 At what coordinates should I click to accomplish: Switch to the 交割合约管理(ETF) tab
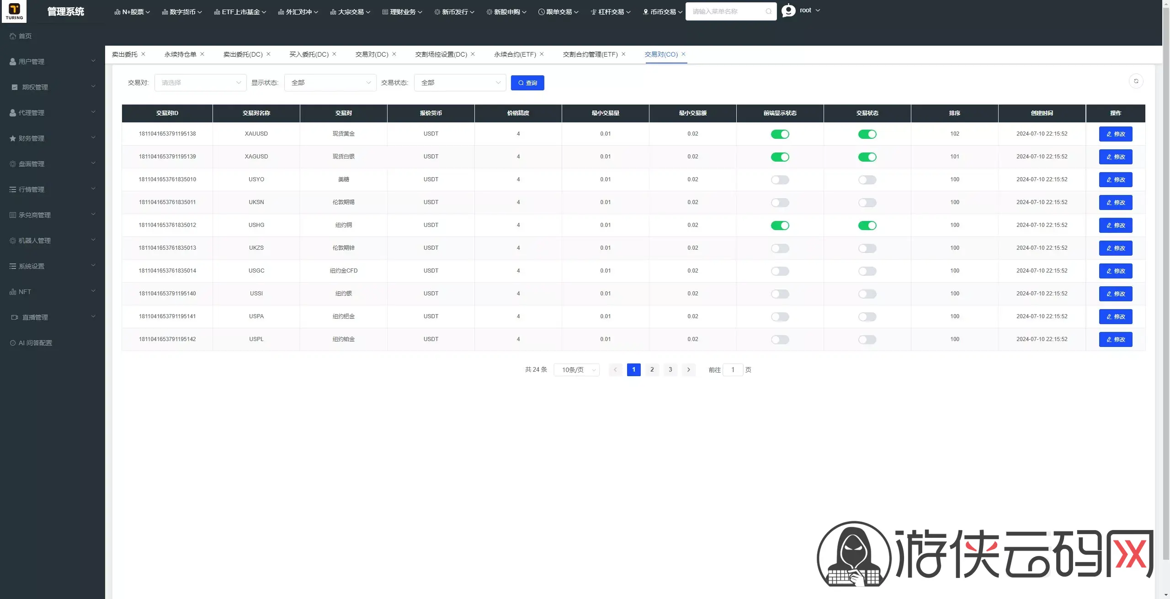(x=590, y=54)
